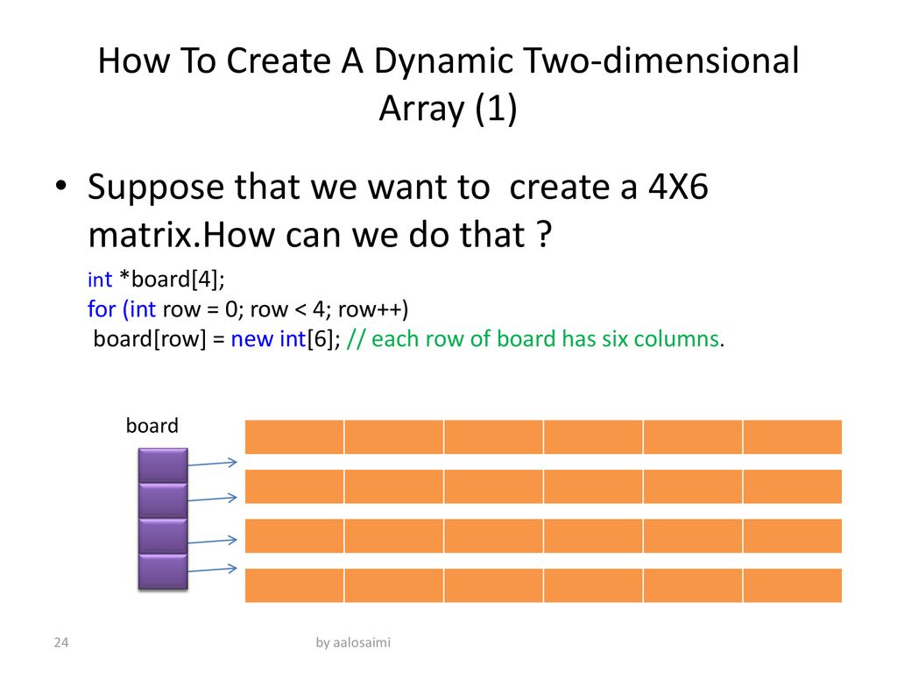The height and width of the screenshot is (673, 897).
Task: Click the 'board[row] = new int[6];' statement
Action: tap(217, 339)
